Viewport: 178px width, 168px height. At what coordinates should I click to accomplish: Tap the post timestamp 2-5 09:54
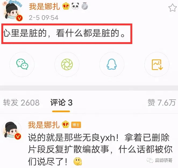44,18
